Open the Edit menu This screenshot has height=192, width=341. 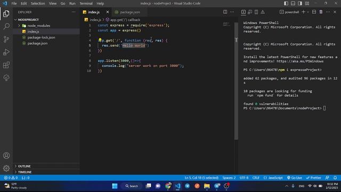point(23,3)
